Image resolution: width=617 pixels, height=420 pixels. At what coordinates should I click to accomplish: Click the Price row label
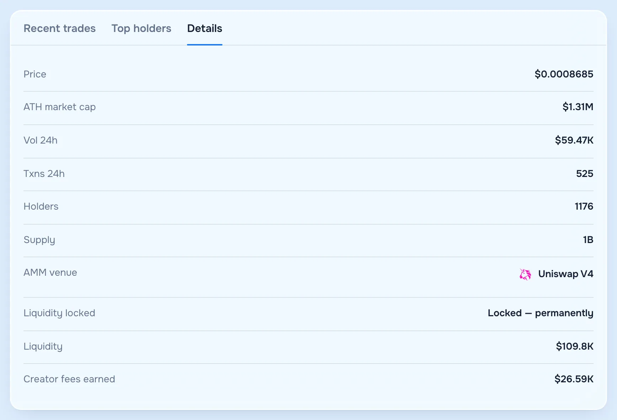tap(35, 74)
